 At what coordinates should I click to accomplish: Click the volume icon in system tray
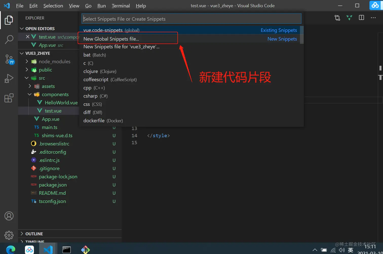[x=342, y=250]
